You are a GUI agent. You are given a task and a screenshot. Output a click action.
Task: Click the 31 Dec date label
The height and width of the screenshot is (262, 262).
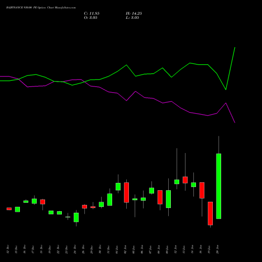pyautogui.click(x=108, y=249)
